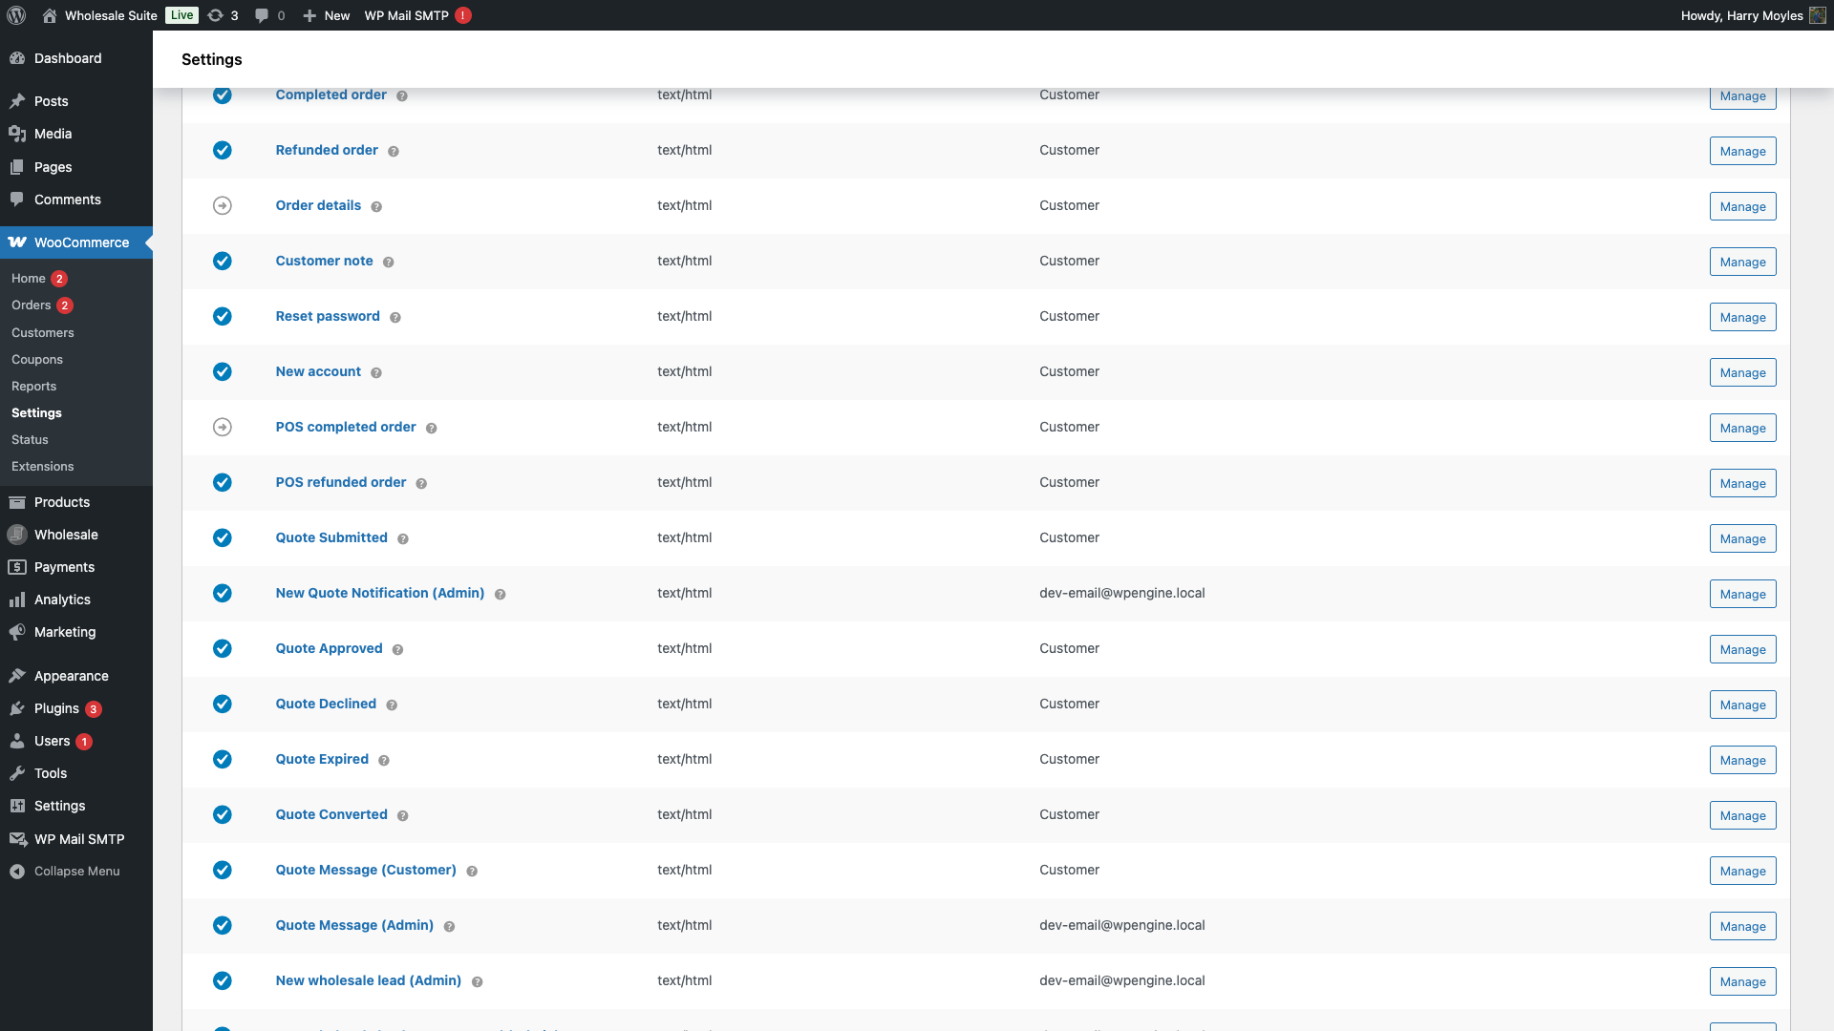Enable the POS completed order toggle
Image resolution: width=1834 pixels, height=1031 pixels.
222,427
